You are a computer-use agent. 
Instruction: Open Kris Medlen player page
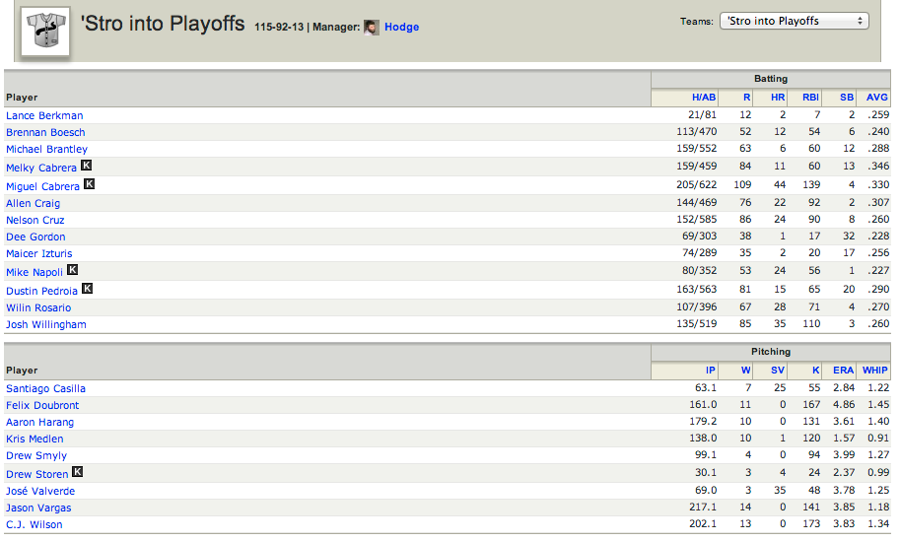(35, 439)
